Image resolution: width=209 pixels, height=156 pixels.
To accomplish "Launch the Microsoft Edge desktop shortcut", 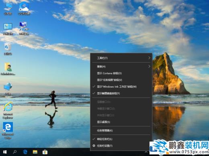I will tap(8, 131).
